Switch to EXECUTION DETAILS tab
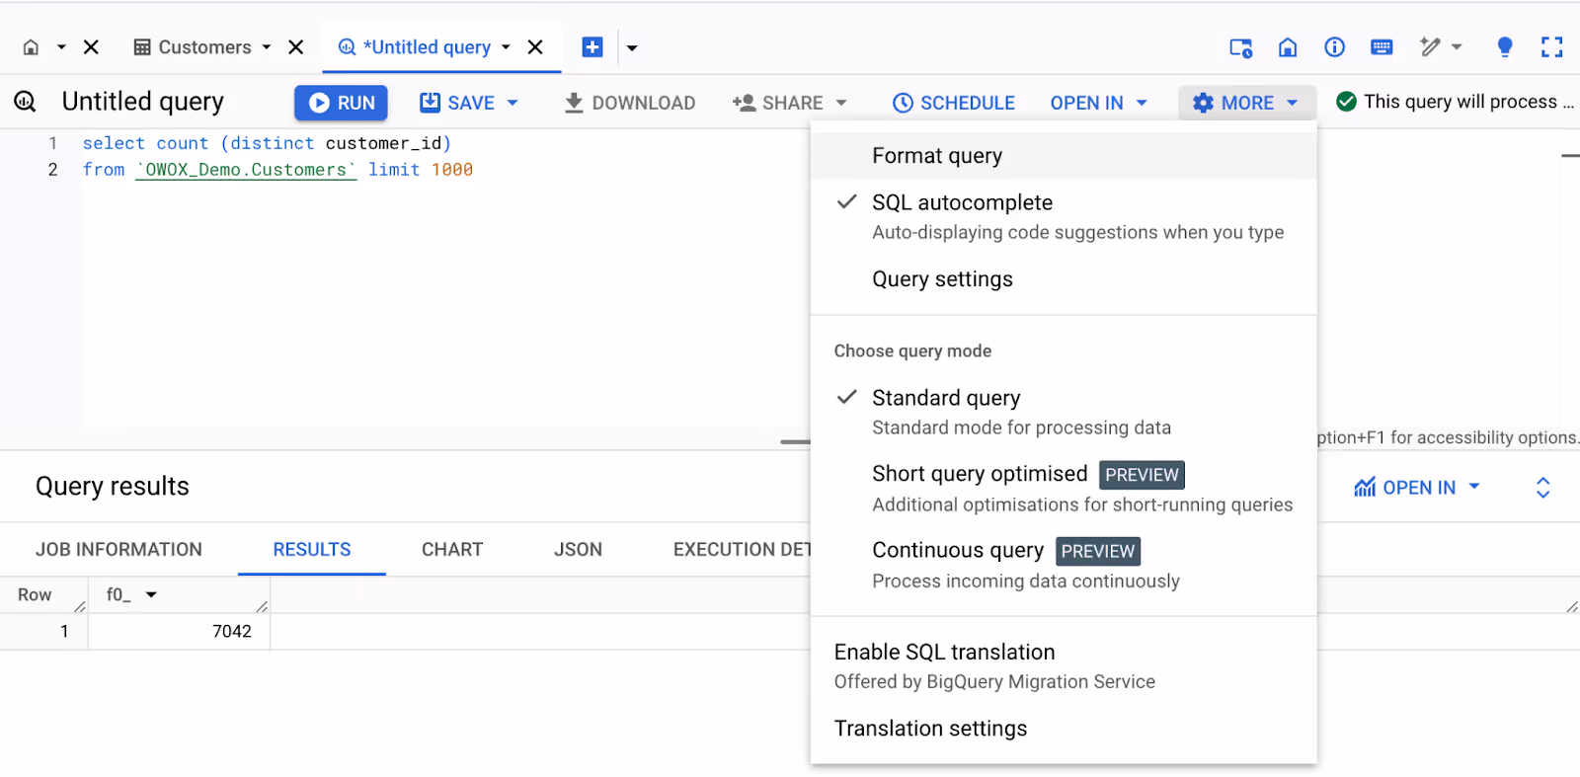Screen dimensions: 1580x777 [742, 550]
